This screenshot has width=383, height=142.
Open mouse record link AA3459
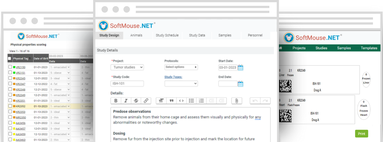[x=21, y=134]
